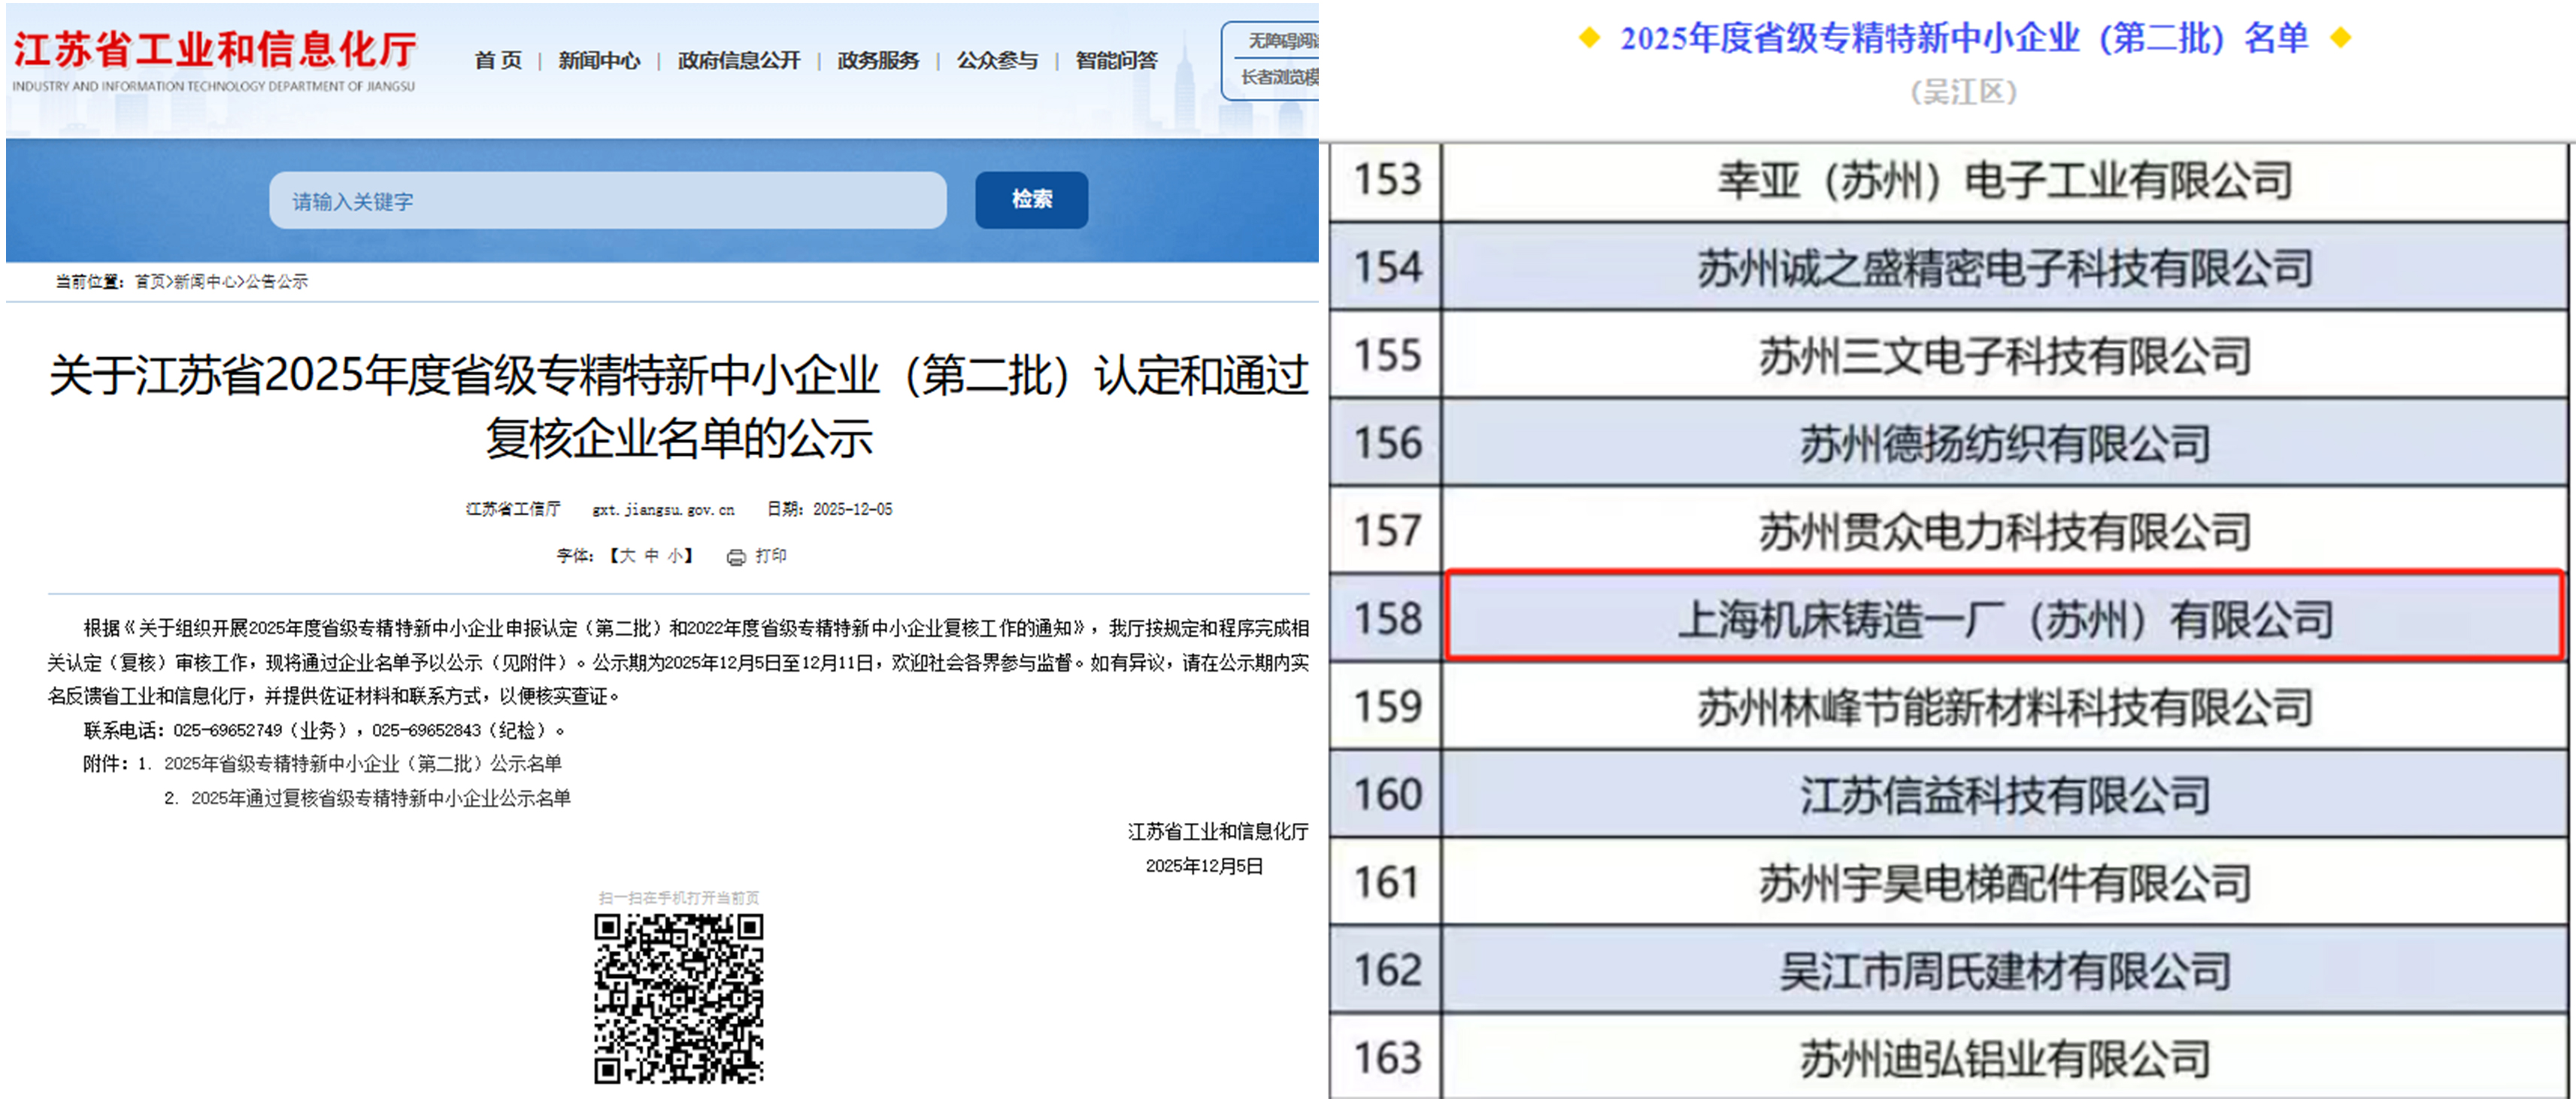Open attachment 2025年通过复核省级专精特新中小企业公示名单

(x=381, y=798)
